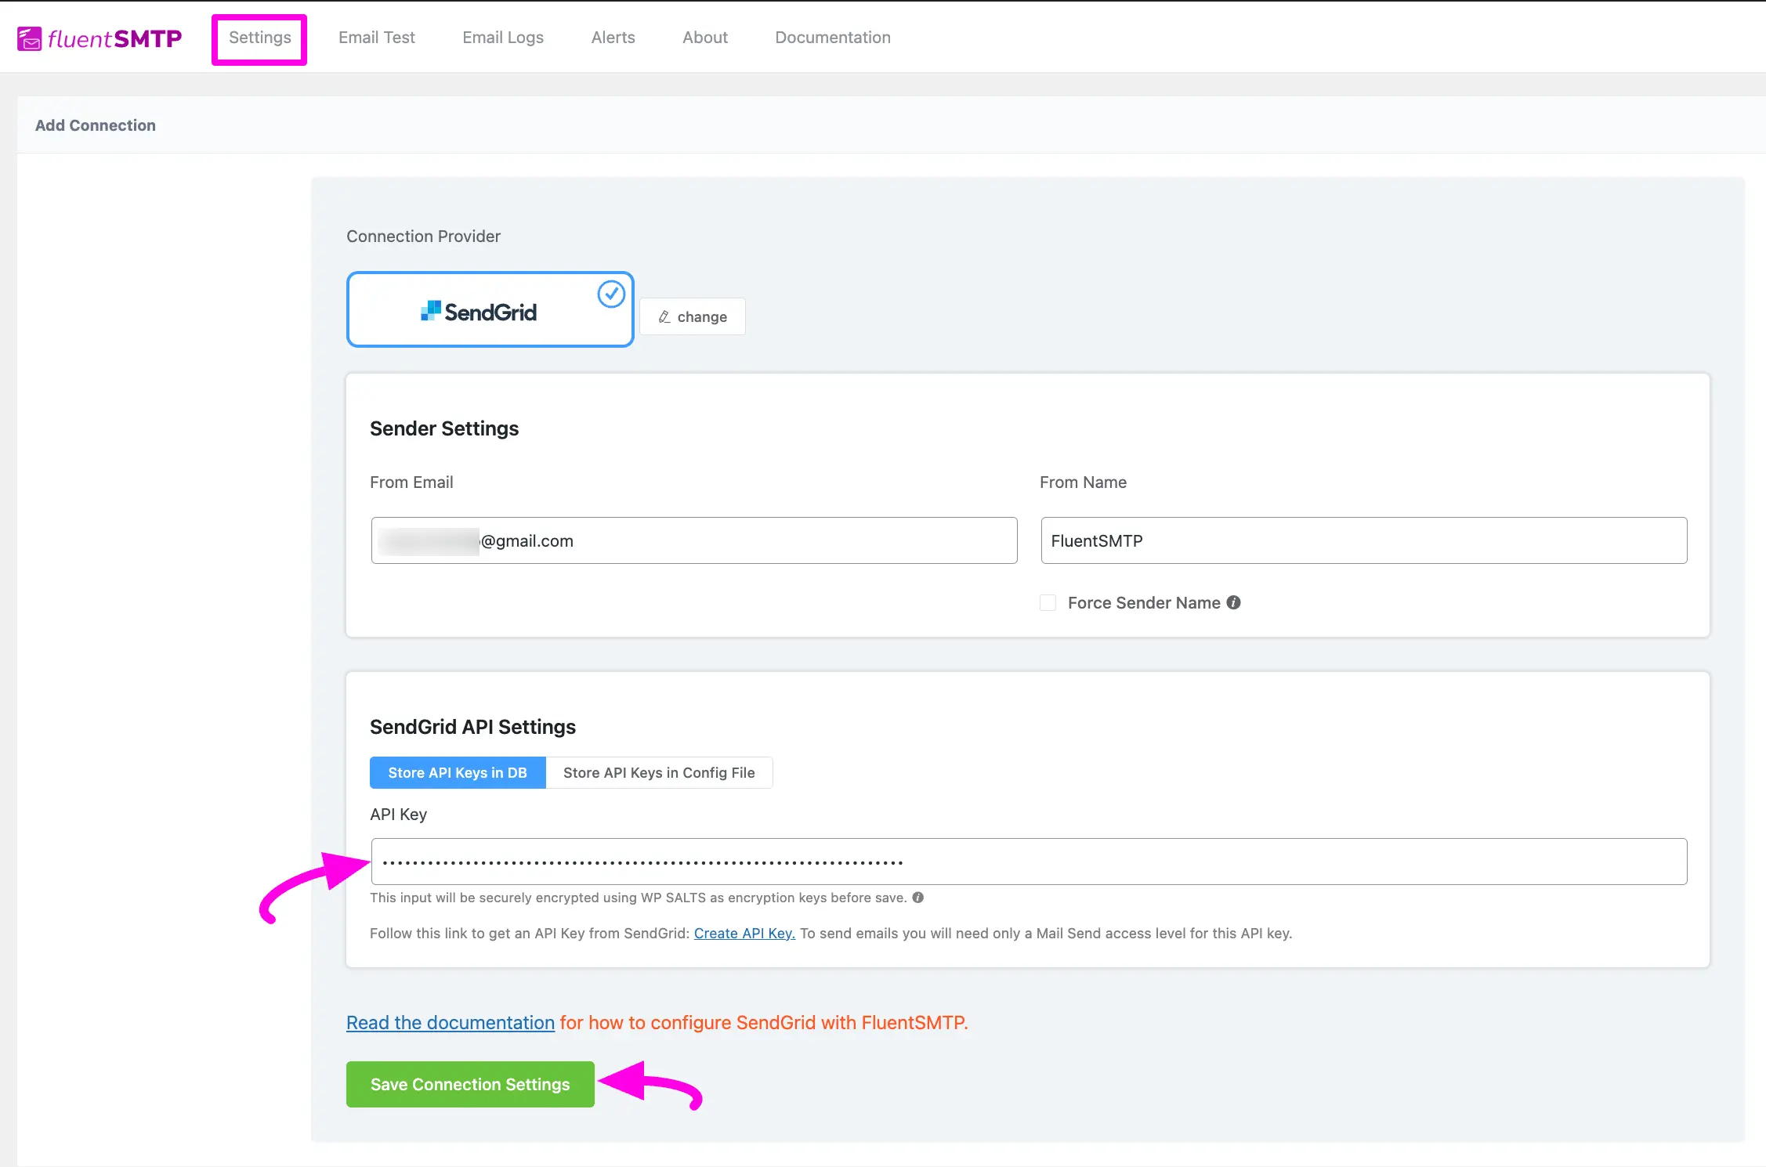Focus the API Key input field
1766x1167 pixels.
point(1029,862)
